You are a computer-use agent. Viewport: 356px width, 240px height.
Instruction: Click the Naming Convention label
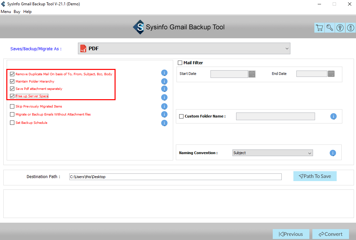(198, 153)
